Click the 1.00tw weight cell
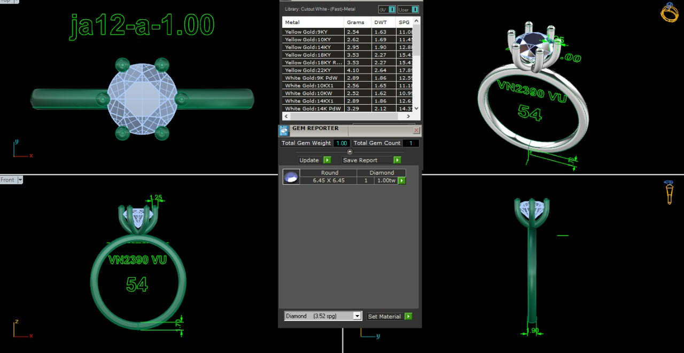684x353 pixels. (x=386, y=181)
